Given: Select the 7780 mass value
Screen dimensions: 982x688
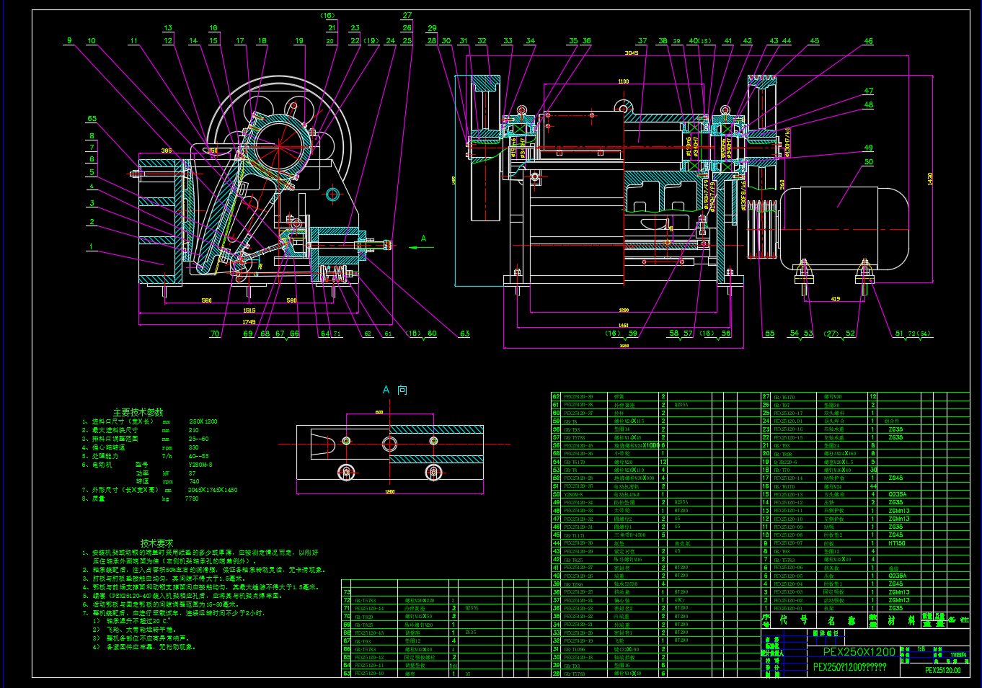Looking at the screenshot, I should (192, 499).
